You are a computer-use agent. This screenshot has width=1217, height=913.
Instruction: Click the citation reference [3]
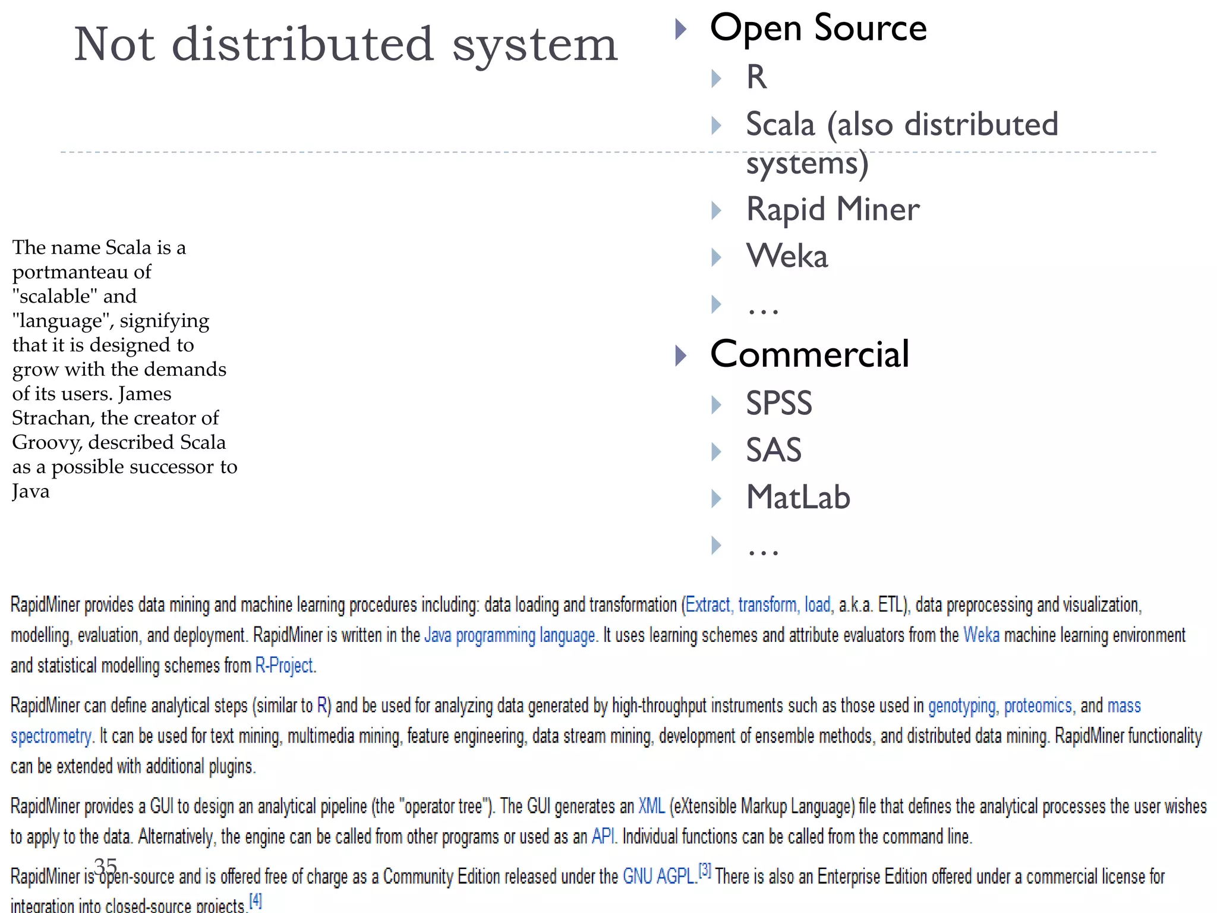[x=705, y=871]
